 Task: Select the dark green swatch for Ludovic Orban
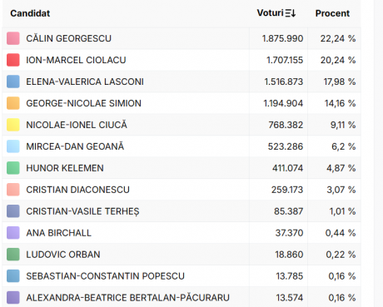(13, 255)
